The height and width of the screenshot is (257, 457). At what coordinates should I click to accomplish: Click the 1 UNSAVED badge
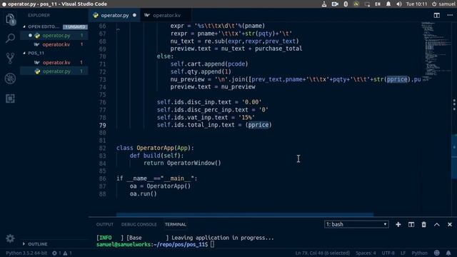click(75, 27)
